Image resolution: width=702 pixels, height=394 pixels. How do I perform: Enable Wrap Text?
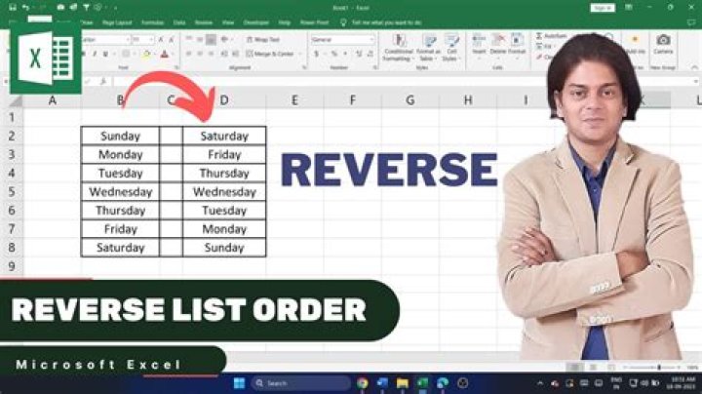pyautogui.click(x=263, y=39)
